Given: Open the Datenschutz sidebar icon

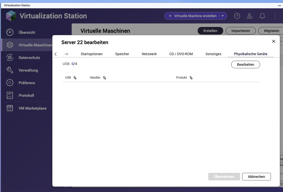Looking at the screenshot, I should [x=10, y=57].
